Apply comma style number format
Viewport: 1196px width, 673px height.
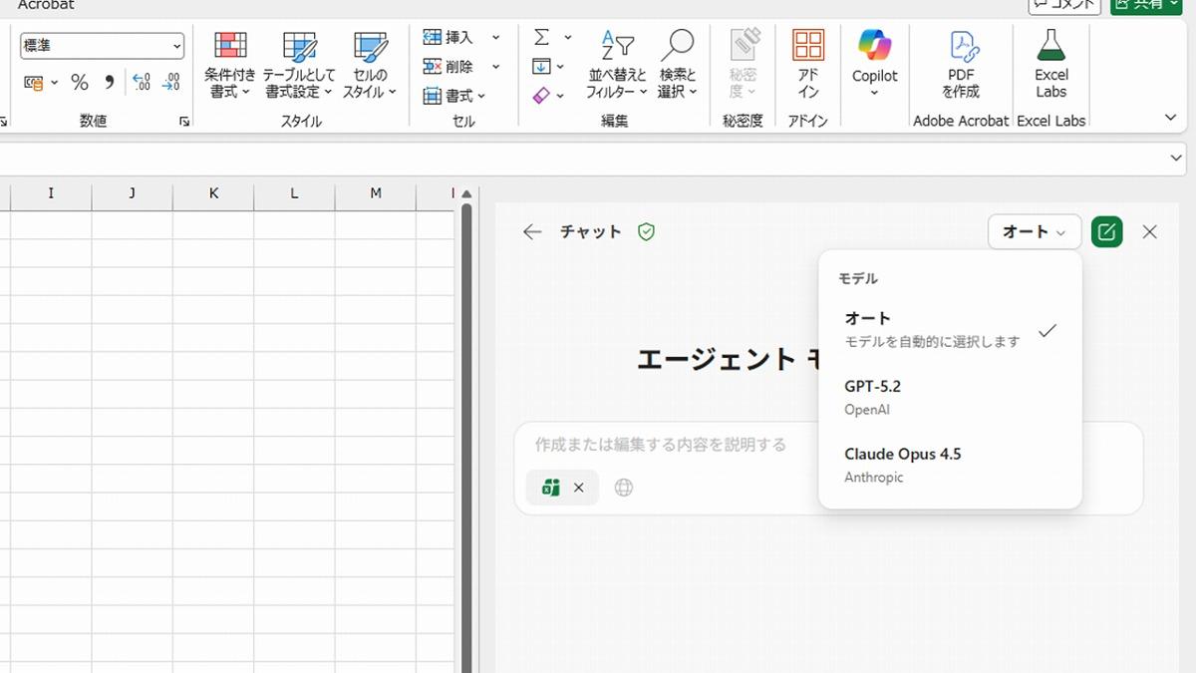click(x=109, y=83)
